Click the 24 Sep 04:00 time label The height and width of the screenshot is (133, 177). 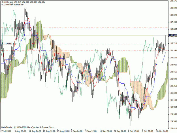tap(120, 131)
